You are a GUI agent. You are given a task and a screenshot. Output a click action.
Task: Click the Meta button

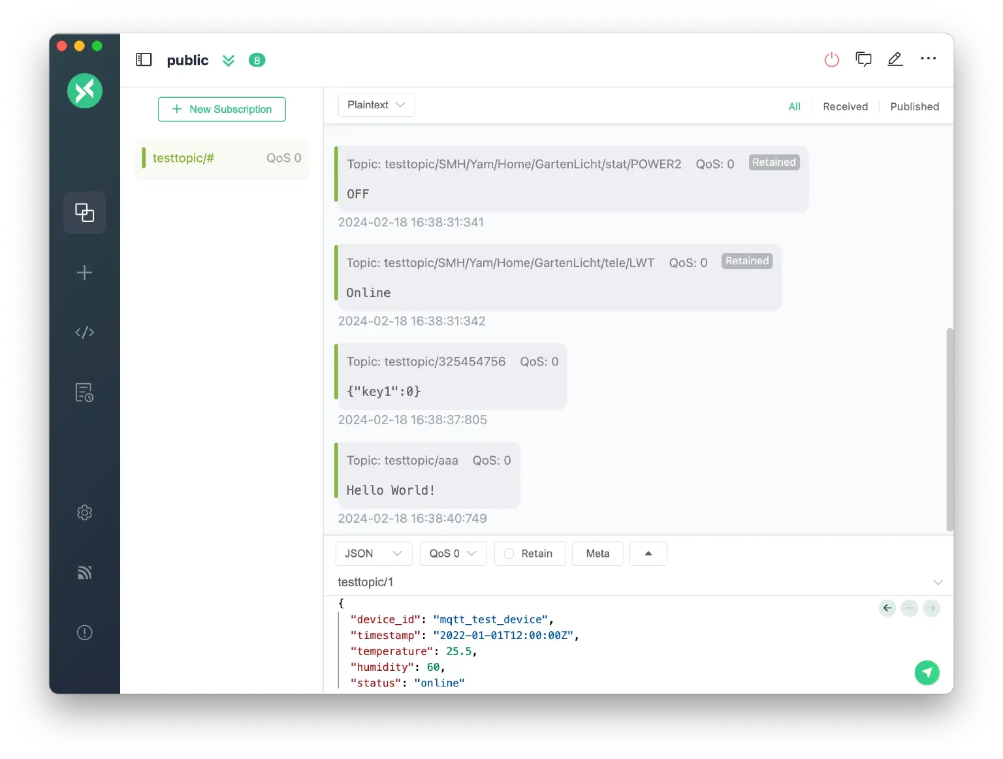597,553
